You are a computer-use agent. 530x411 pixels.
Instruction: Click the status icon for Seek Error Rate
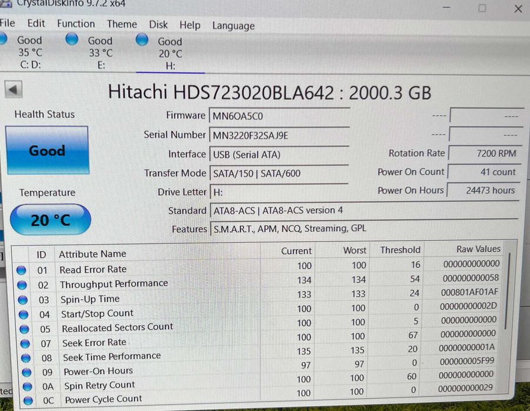click(x=25, y=344)
